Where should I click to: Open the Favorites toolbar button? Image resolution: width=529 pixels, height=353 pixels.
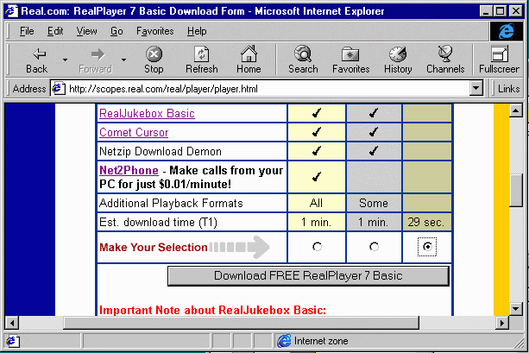pyautogui.click(x=351, y=60)
